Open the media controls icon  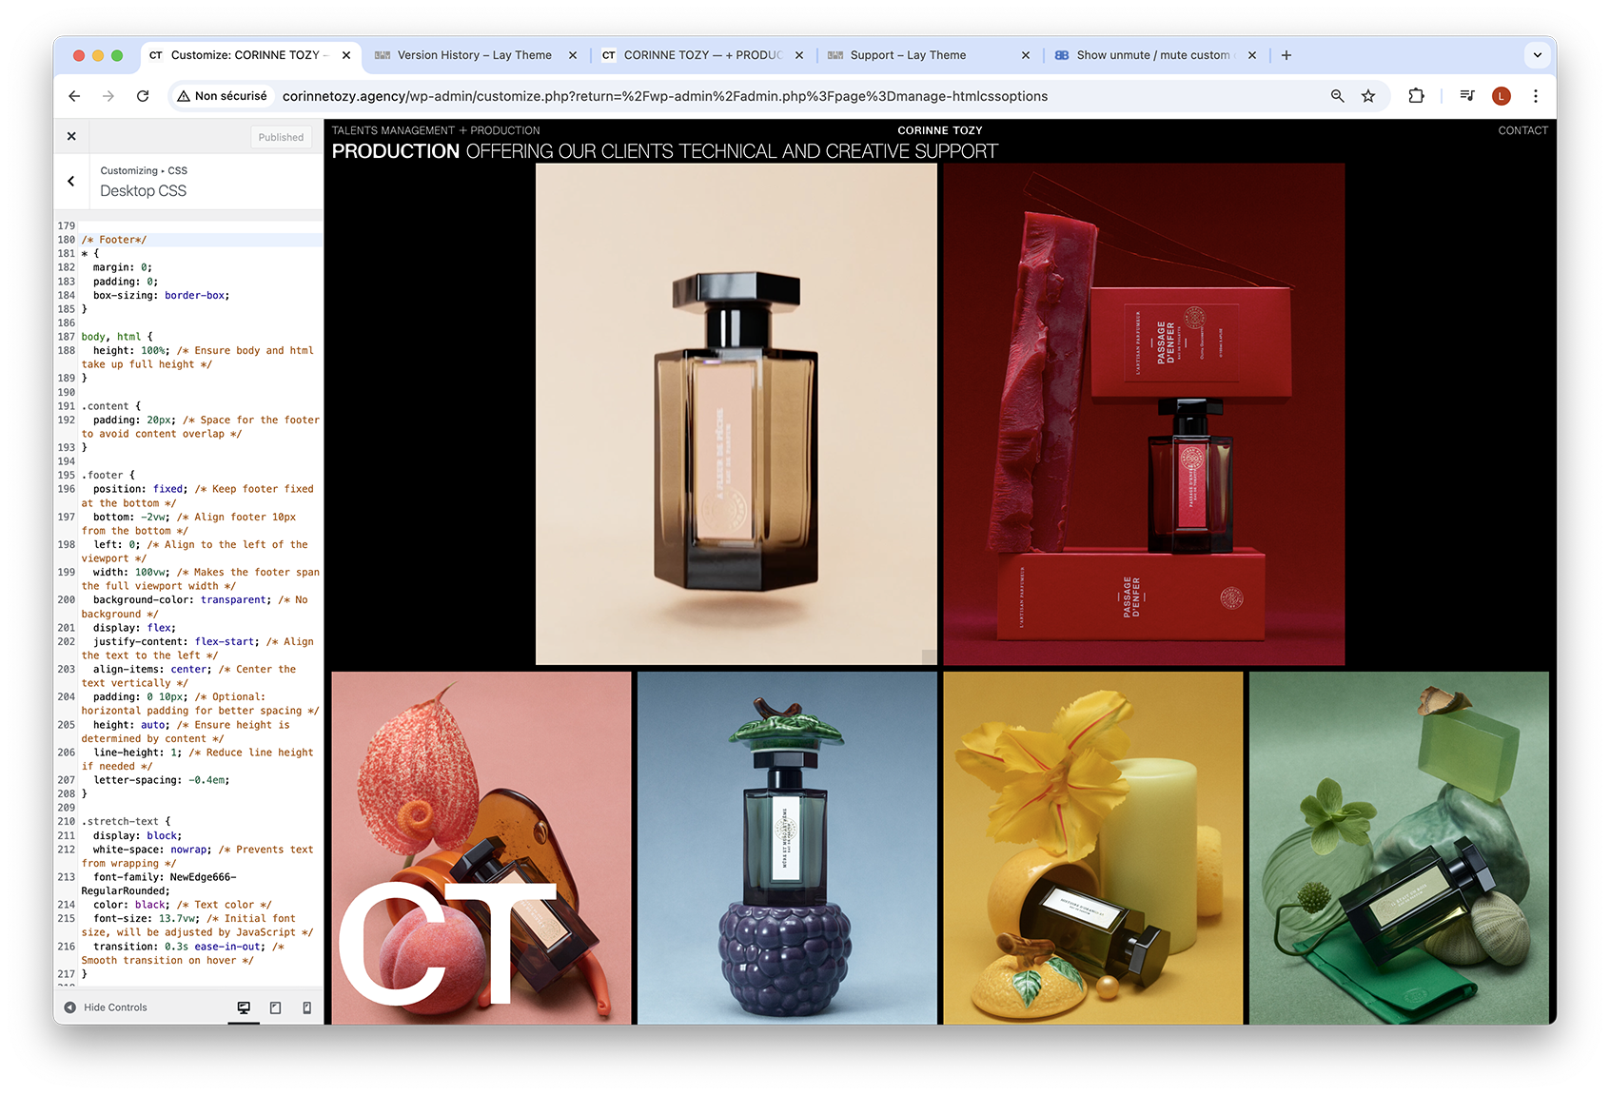[x=1467, y=96]
